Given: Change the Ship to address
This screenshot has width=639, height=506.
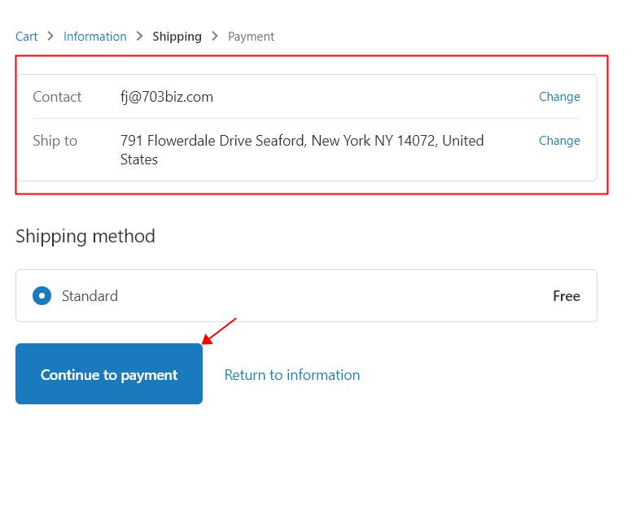Looking at the screenshot, I should coord(559,141).
